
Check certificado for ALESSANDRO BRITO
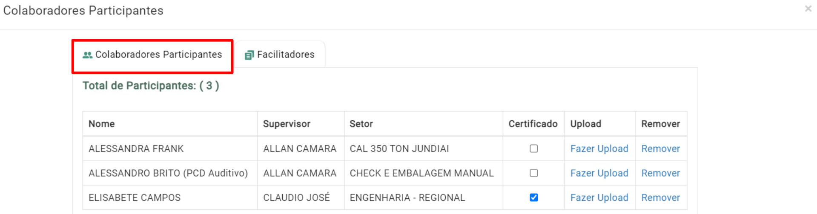pyautogui.click(x=533, y=173)
